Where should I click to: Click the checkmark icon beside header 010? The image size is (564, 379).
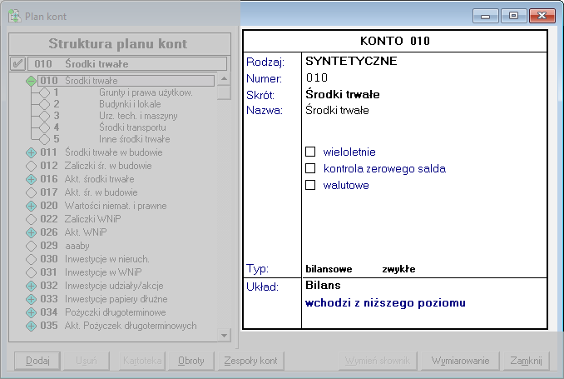click(x=17, y=63)
